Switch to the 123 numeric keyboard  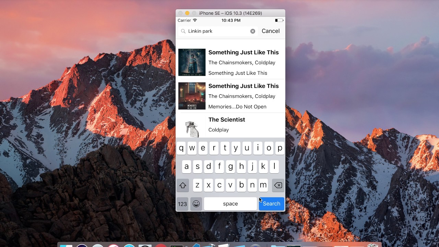point(182,204)
